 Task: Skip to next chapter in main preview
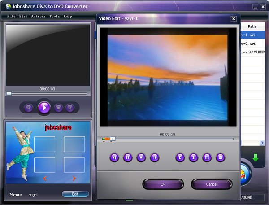tap(70, 108)
